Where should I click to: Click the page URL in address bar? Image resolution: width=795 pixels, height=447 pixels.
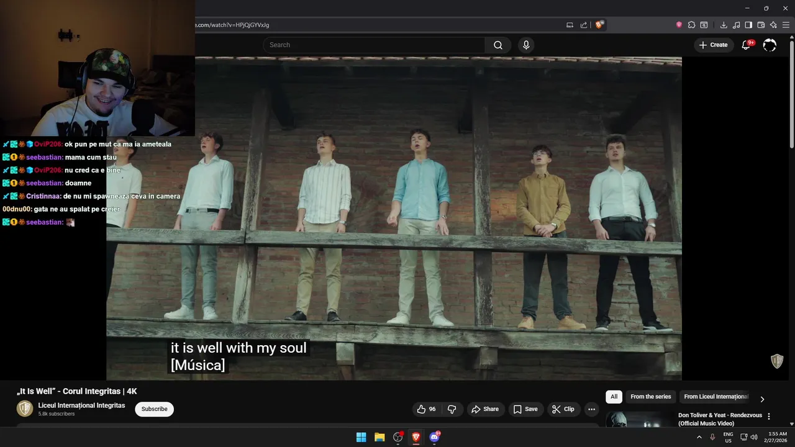point(232,25)
